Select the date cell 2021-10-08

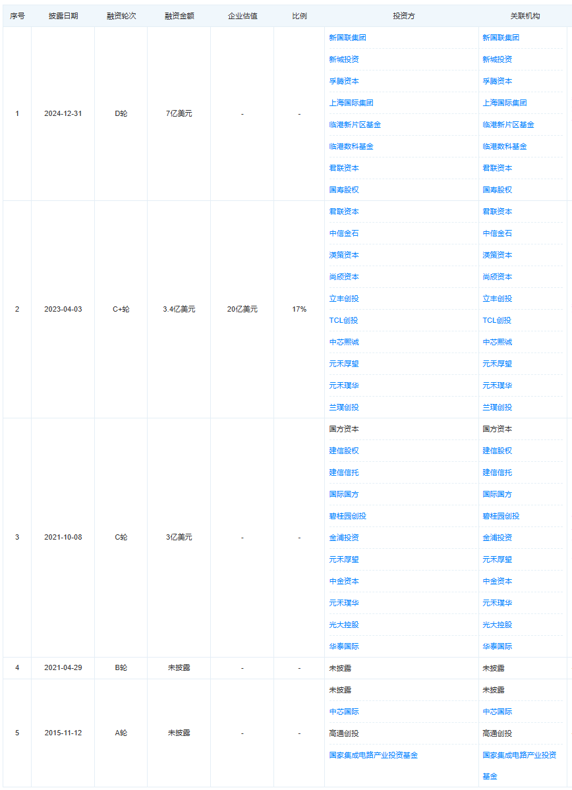click(x=63, y=538)
